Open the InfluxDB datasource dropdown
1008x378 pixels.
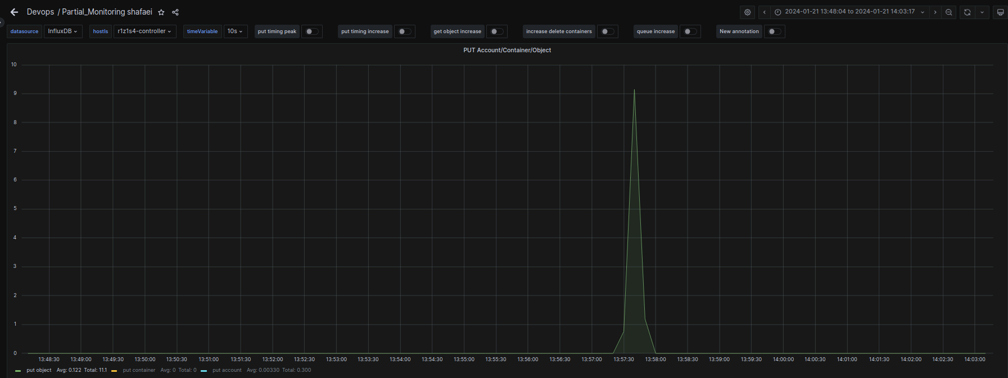(x=62, y=31)
